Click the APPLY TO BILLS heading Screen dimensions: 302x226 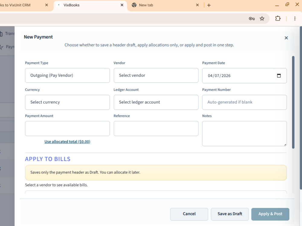tap(48, 159)
